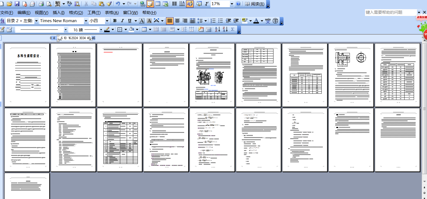This screenshot has height=199, width=427.
Task: Open a file with the folder icon
Action: (9, 4)
